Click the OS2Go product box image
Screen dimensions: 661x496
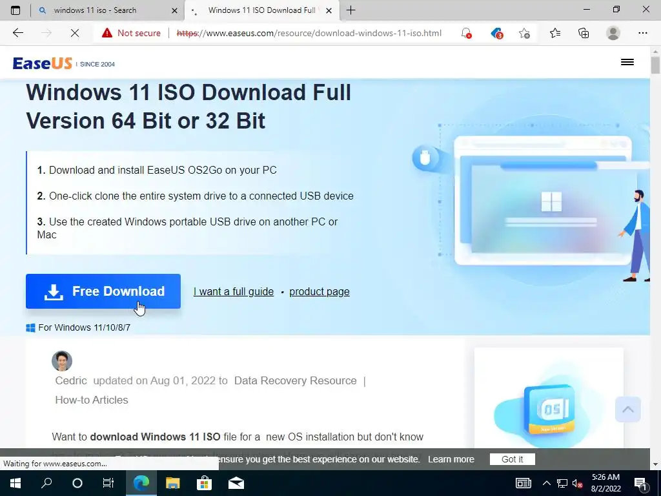549,409
